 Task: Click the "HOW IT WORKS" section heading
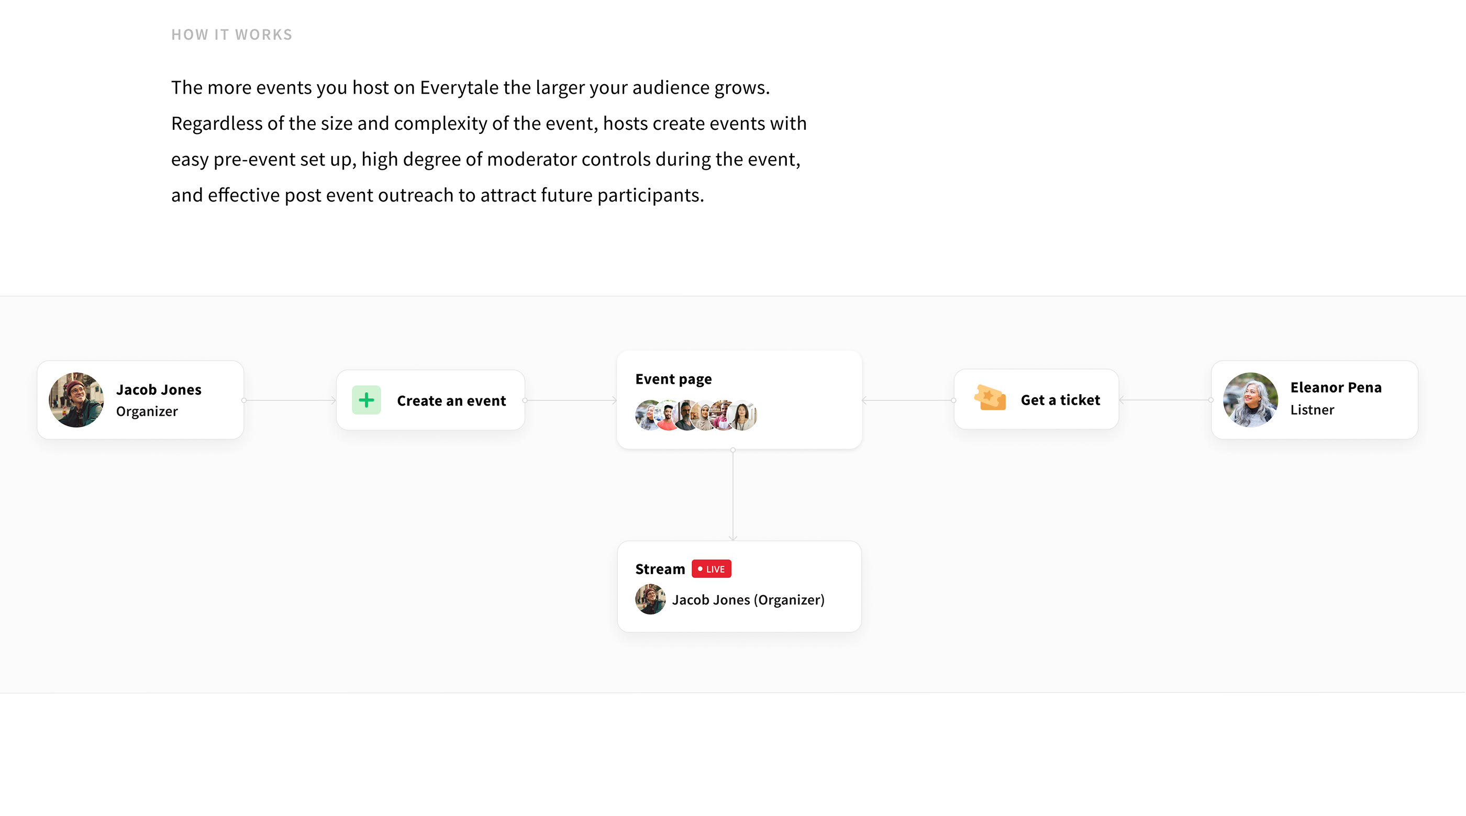click(231, 35)
